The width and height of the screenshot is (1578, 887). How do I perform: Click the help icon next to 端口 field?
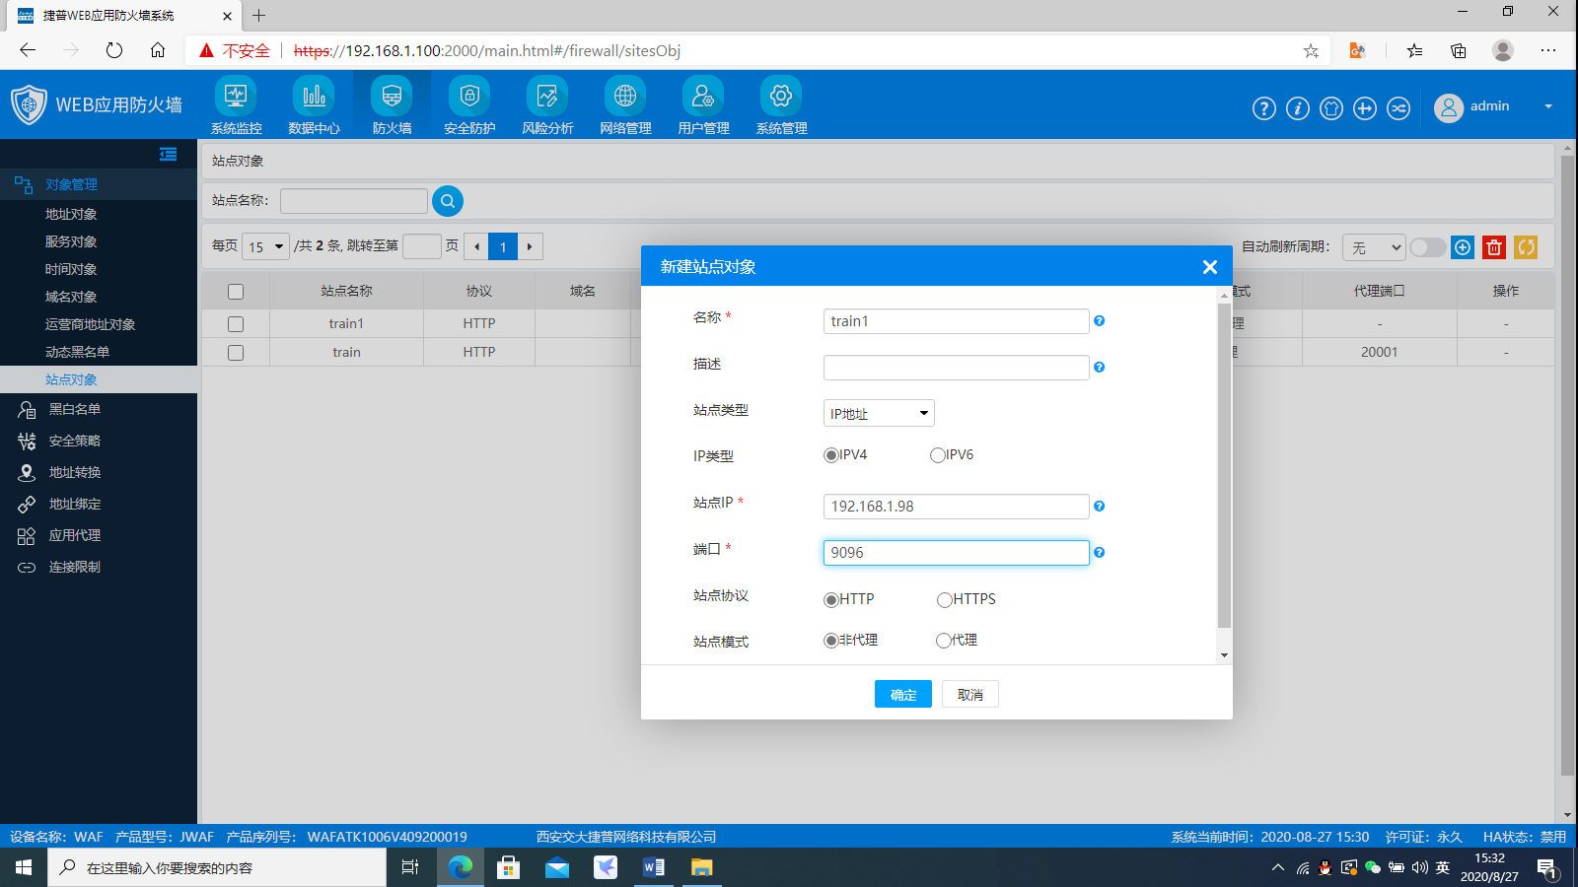pyautogui.click(x=1099, y=553)
